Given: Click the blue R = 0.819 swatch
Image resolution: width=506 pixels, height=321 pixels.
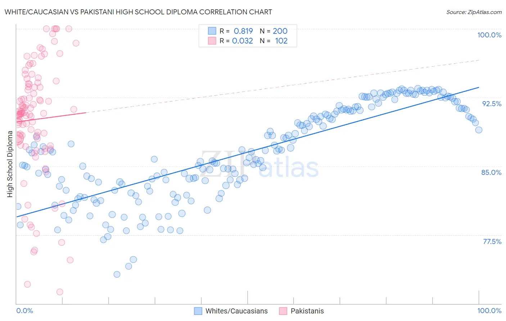Looking at the screenshot, I should click(x=212, y=31).
